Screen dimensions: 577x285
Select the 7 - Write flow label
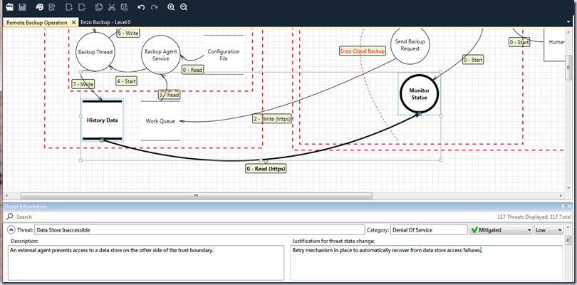[x=83, y=84]
